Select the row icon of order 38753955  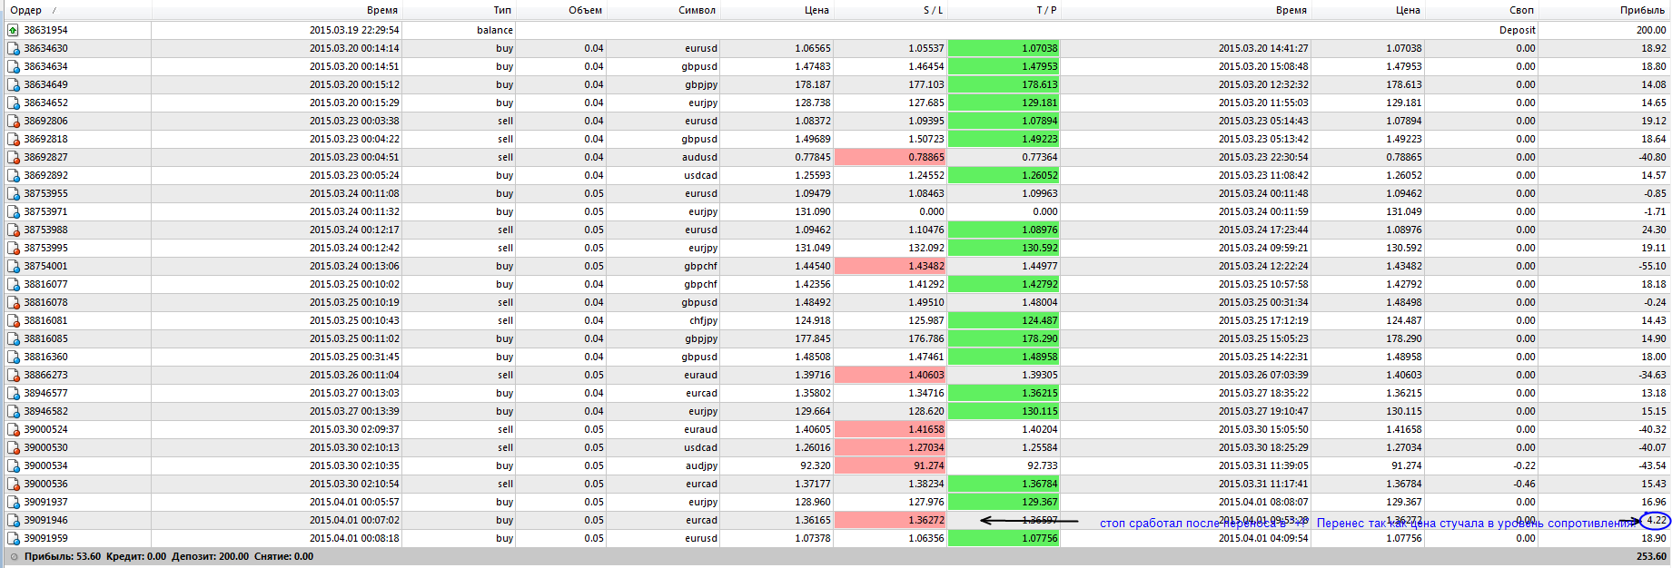13,193
